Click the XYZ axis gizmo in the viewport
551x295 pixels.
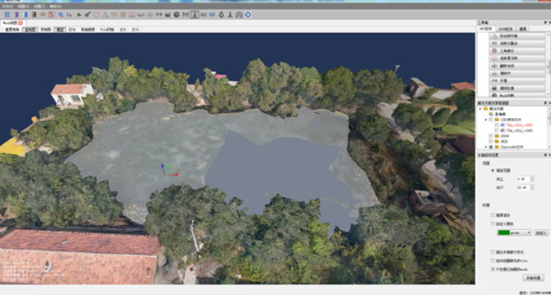point(168,170)
